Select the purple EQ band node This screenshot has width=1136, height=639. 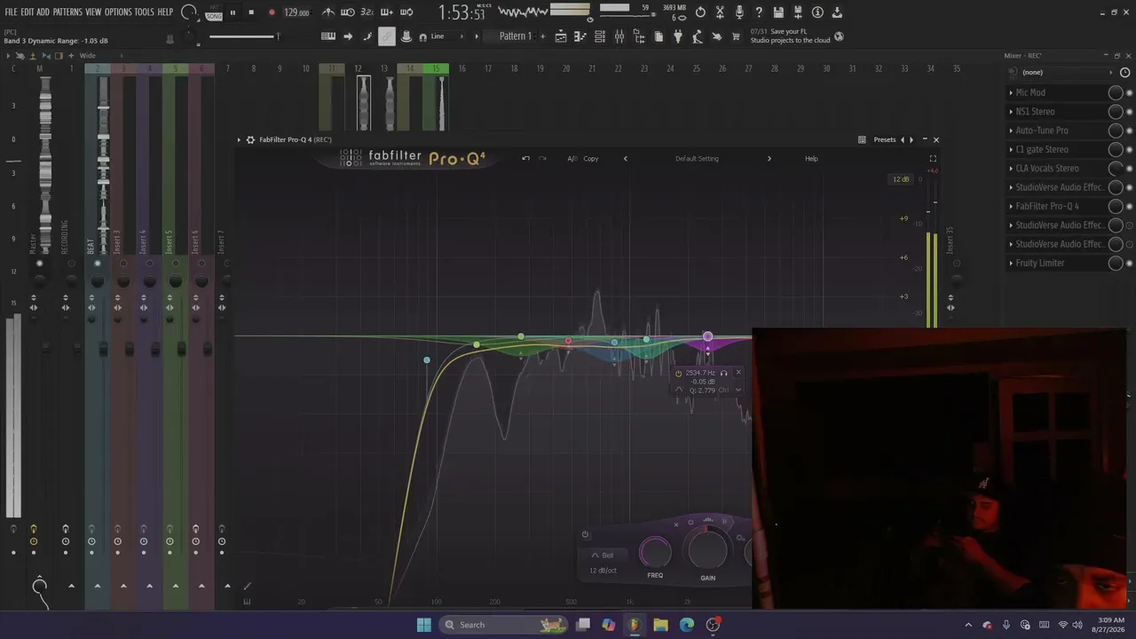707,336
